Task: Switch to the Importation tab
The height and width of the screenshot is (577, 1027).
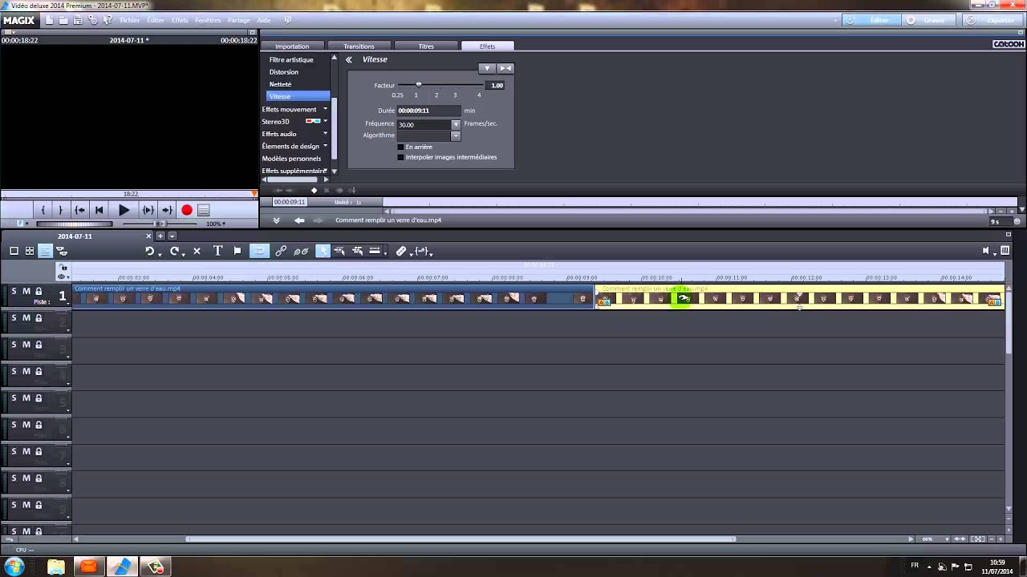Action: point(292,46)
